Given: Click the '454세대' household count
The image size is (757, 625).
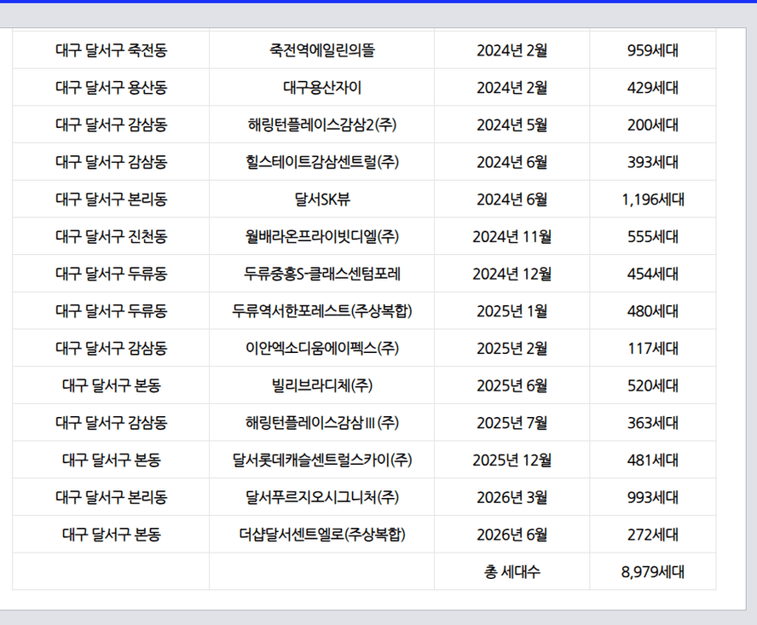Looking at the screenshot, I should point(653,274).
